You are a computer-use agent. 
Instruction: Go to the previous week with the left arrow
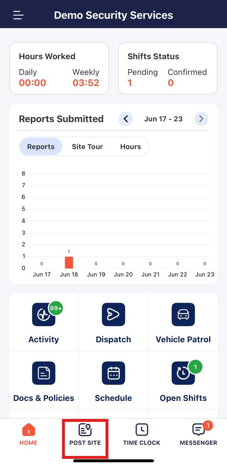126,119
